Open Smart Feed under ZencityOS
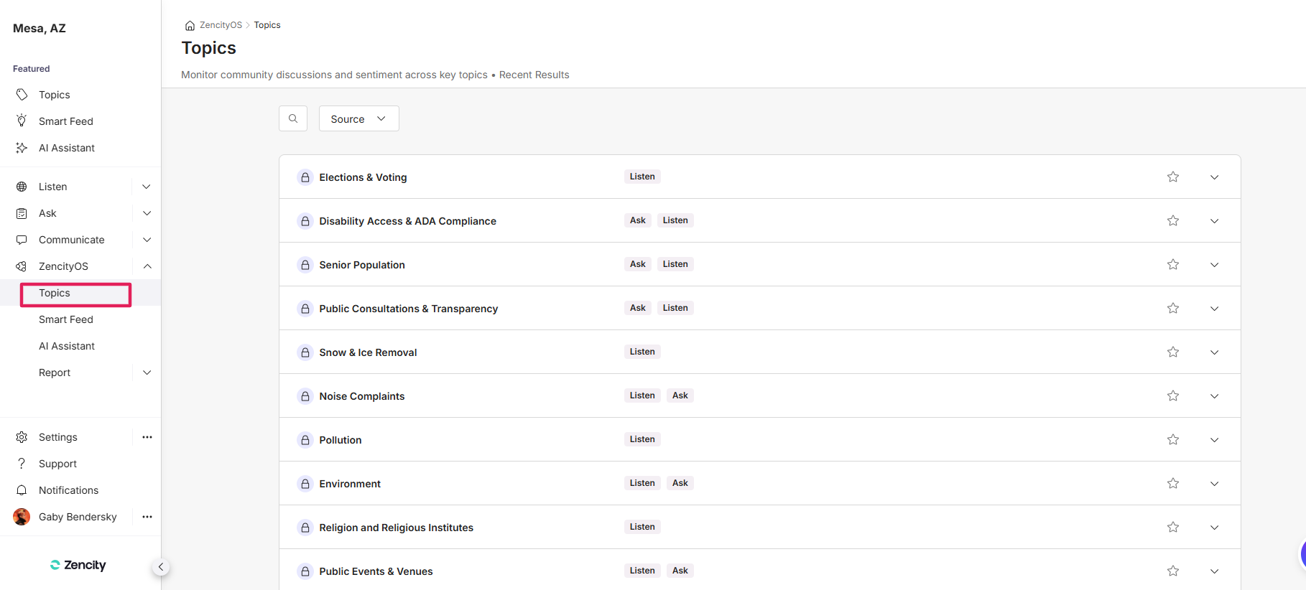The width and height of the screenshot is (1306, 590). click(x=66, y=319)
